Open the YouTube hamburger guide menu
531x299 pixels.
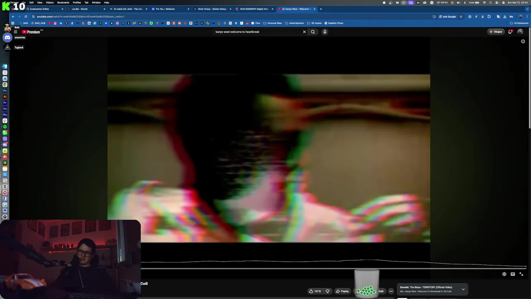tap(15, 32)
